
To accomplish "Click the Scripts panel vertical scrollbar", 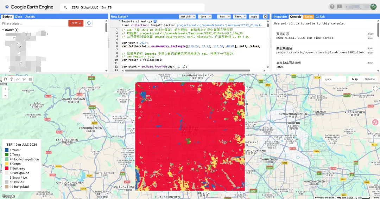I will (106, 27).
